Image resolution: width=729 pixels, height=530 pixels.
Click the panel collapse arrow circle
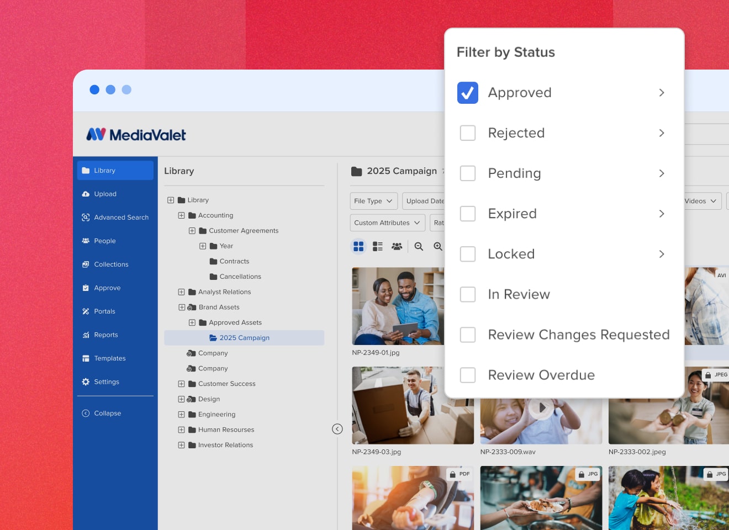tap(337, 429)
